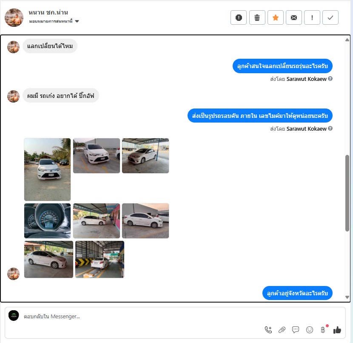This screenshot has width=353, height=343.
Task: Click sender avatar beside the photo group
Action: coord(13,274)
